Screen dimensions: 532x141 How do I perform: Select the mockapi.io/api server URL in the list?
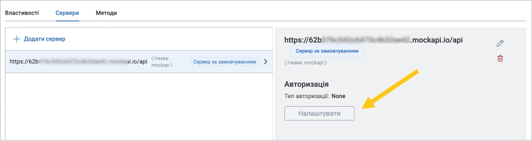(x=78, y=61)
